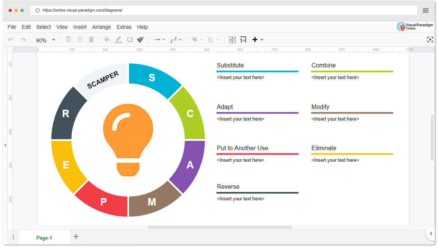Select the yellow E segment
Image resolution: width=439 pixels, height=249 pixels.
(x=66, y=165)
